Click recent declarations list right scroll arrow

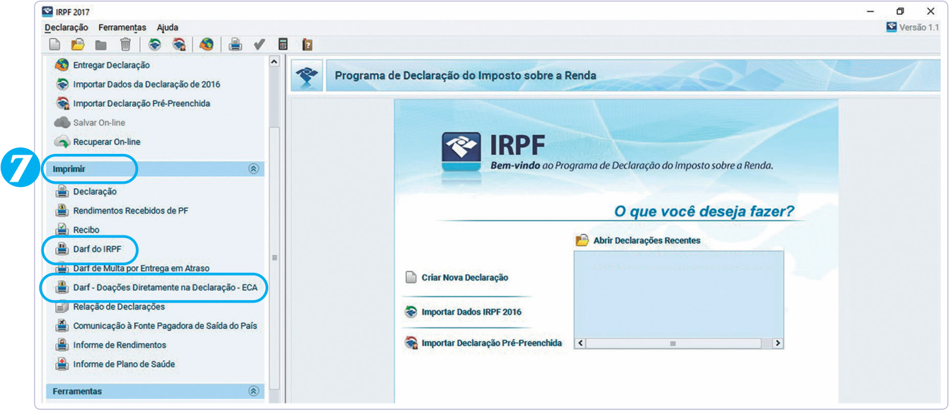tap(778, 343)
